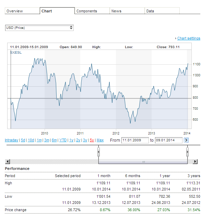Select the Intraday time range

coord(11,140)
